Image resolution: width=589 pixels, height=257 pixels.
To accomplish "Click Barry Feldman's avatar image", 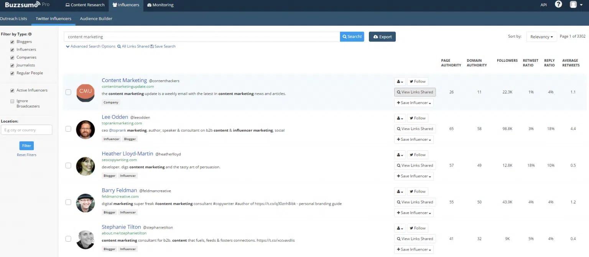I will click(86, 203).
